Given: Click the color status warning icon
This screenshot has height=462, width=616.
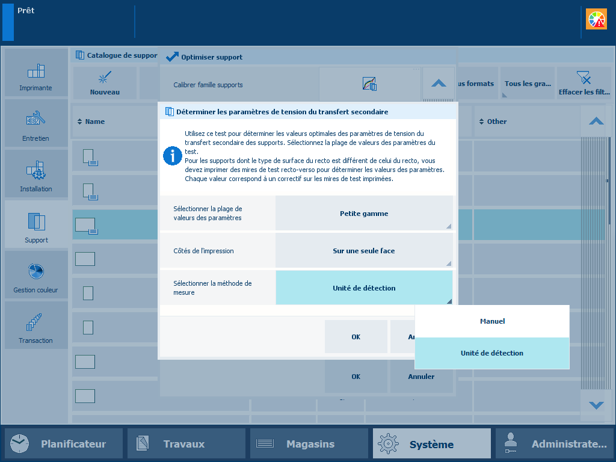Looking at the screenshot, I should point(596,19).
